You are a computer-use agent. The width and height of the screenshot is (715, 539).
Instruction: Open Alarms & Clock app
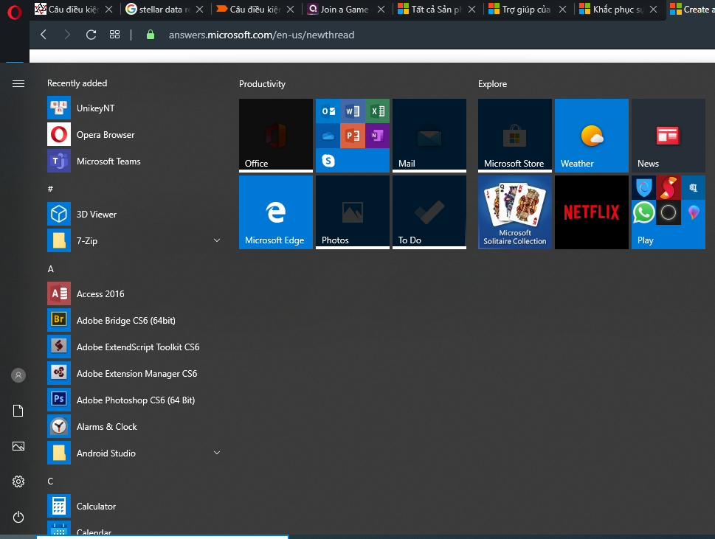134,426
